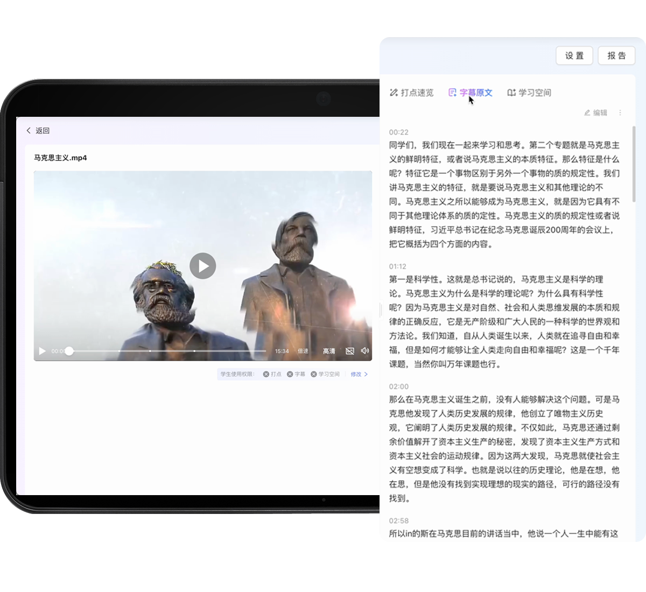Open the 学习空间 tab
The width and height of the screenshot is (646, 592).
point(529,93)
